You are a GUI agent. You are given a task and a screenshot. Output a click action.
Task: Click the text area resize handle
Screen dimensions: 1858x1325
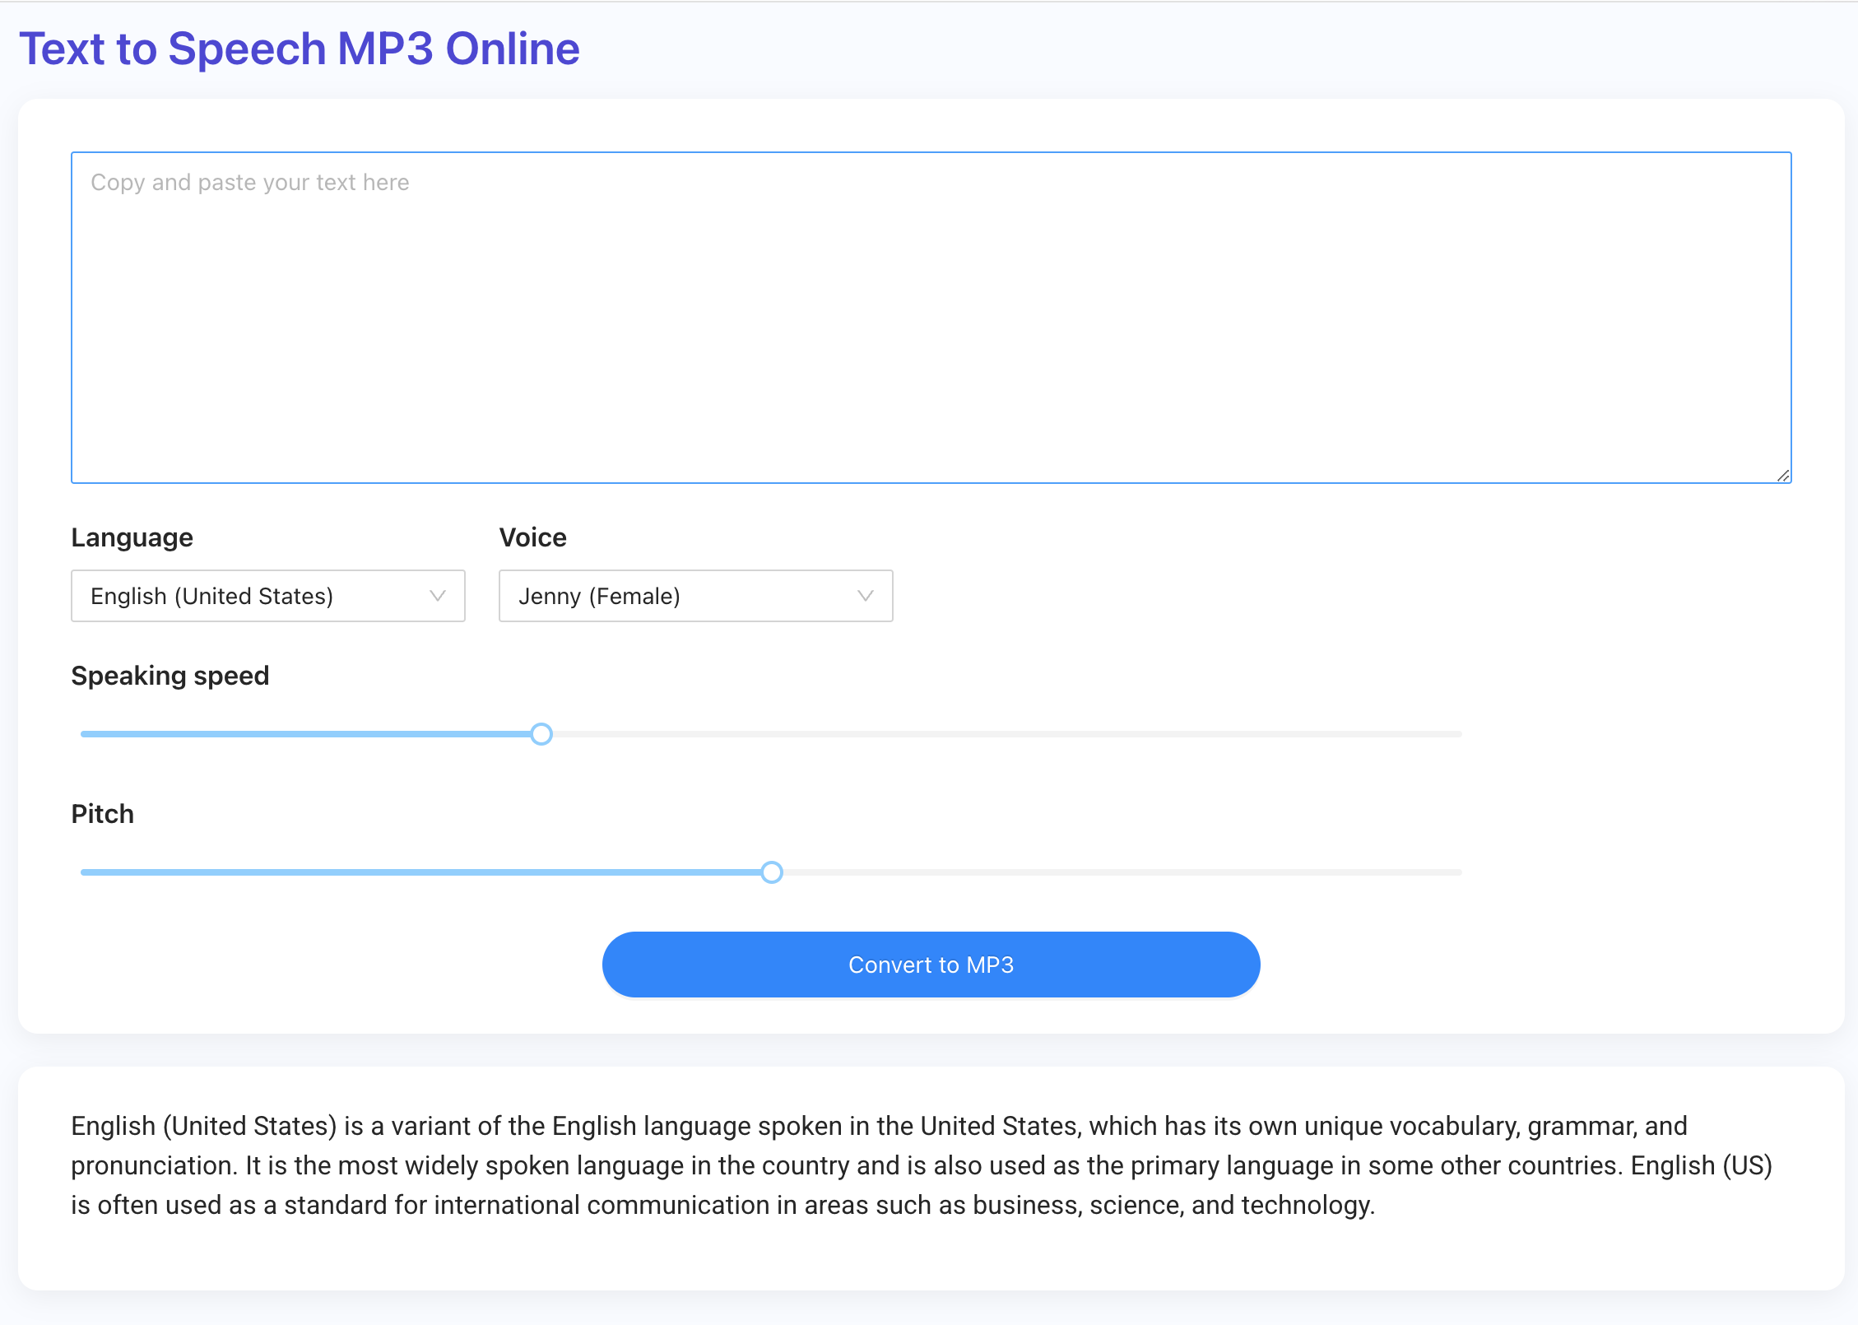(x=1783, y=475)
